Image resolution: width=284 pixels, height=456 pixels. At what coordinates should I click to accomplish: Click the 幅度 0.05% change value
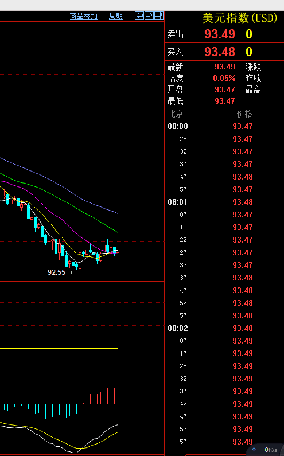pos(224,78)
